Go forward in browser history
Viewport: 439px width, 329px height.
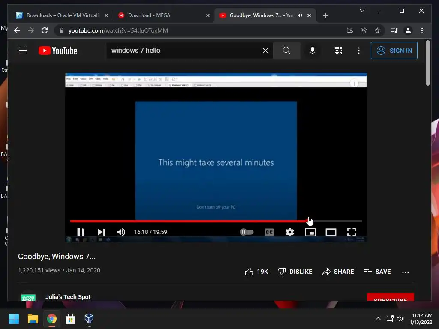click(x=31, y=30)
